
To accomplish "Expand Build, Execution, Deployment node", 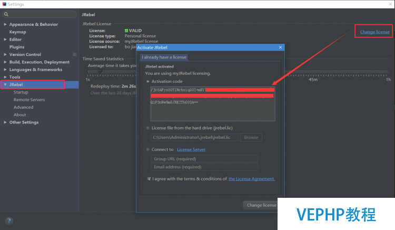I will point(5,62).
